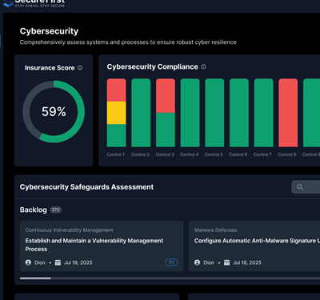Open the Establish and Maintain a Vulnerability Management Process card
Screen dimensions: 320x300
tap(102, 246)
